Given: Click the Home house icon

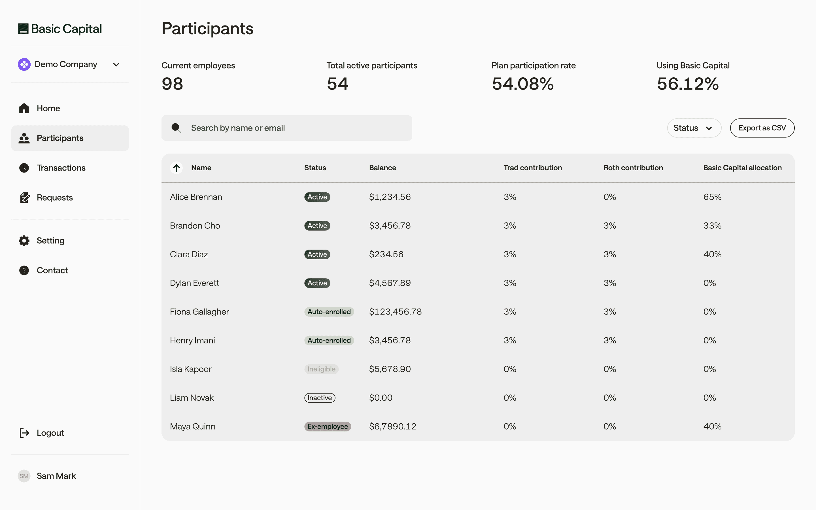Looking at the screenshot, I should point(24,108).
